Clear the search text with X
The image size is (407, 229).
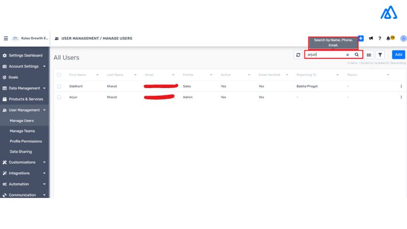pyautogui.click(x=347, y=55)
